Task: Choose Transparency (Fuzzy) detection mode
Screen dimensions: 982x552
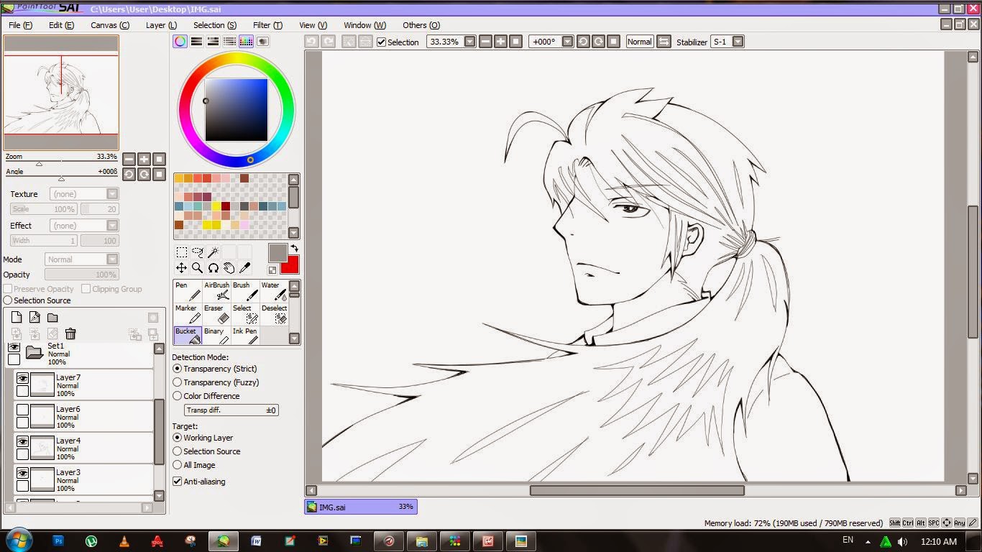Action: (178, 382)
